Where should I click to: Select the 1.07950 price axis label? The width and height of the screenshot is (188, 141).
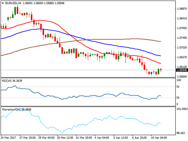tap(182, 28)
